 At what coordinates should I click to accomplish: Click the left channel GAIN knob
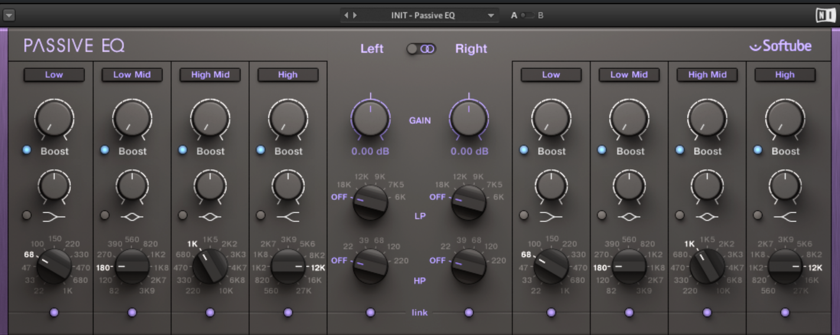pos(370,117)
